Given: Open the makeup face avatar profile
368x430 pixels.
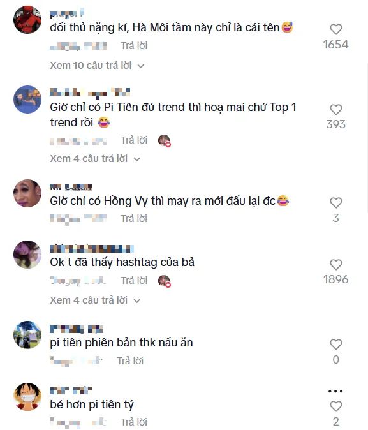Looking at the screenshot, I should 27,193.
